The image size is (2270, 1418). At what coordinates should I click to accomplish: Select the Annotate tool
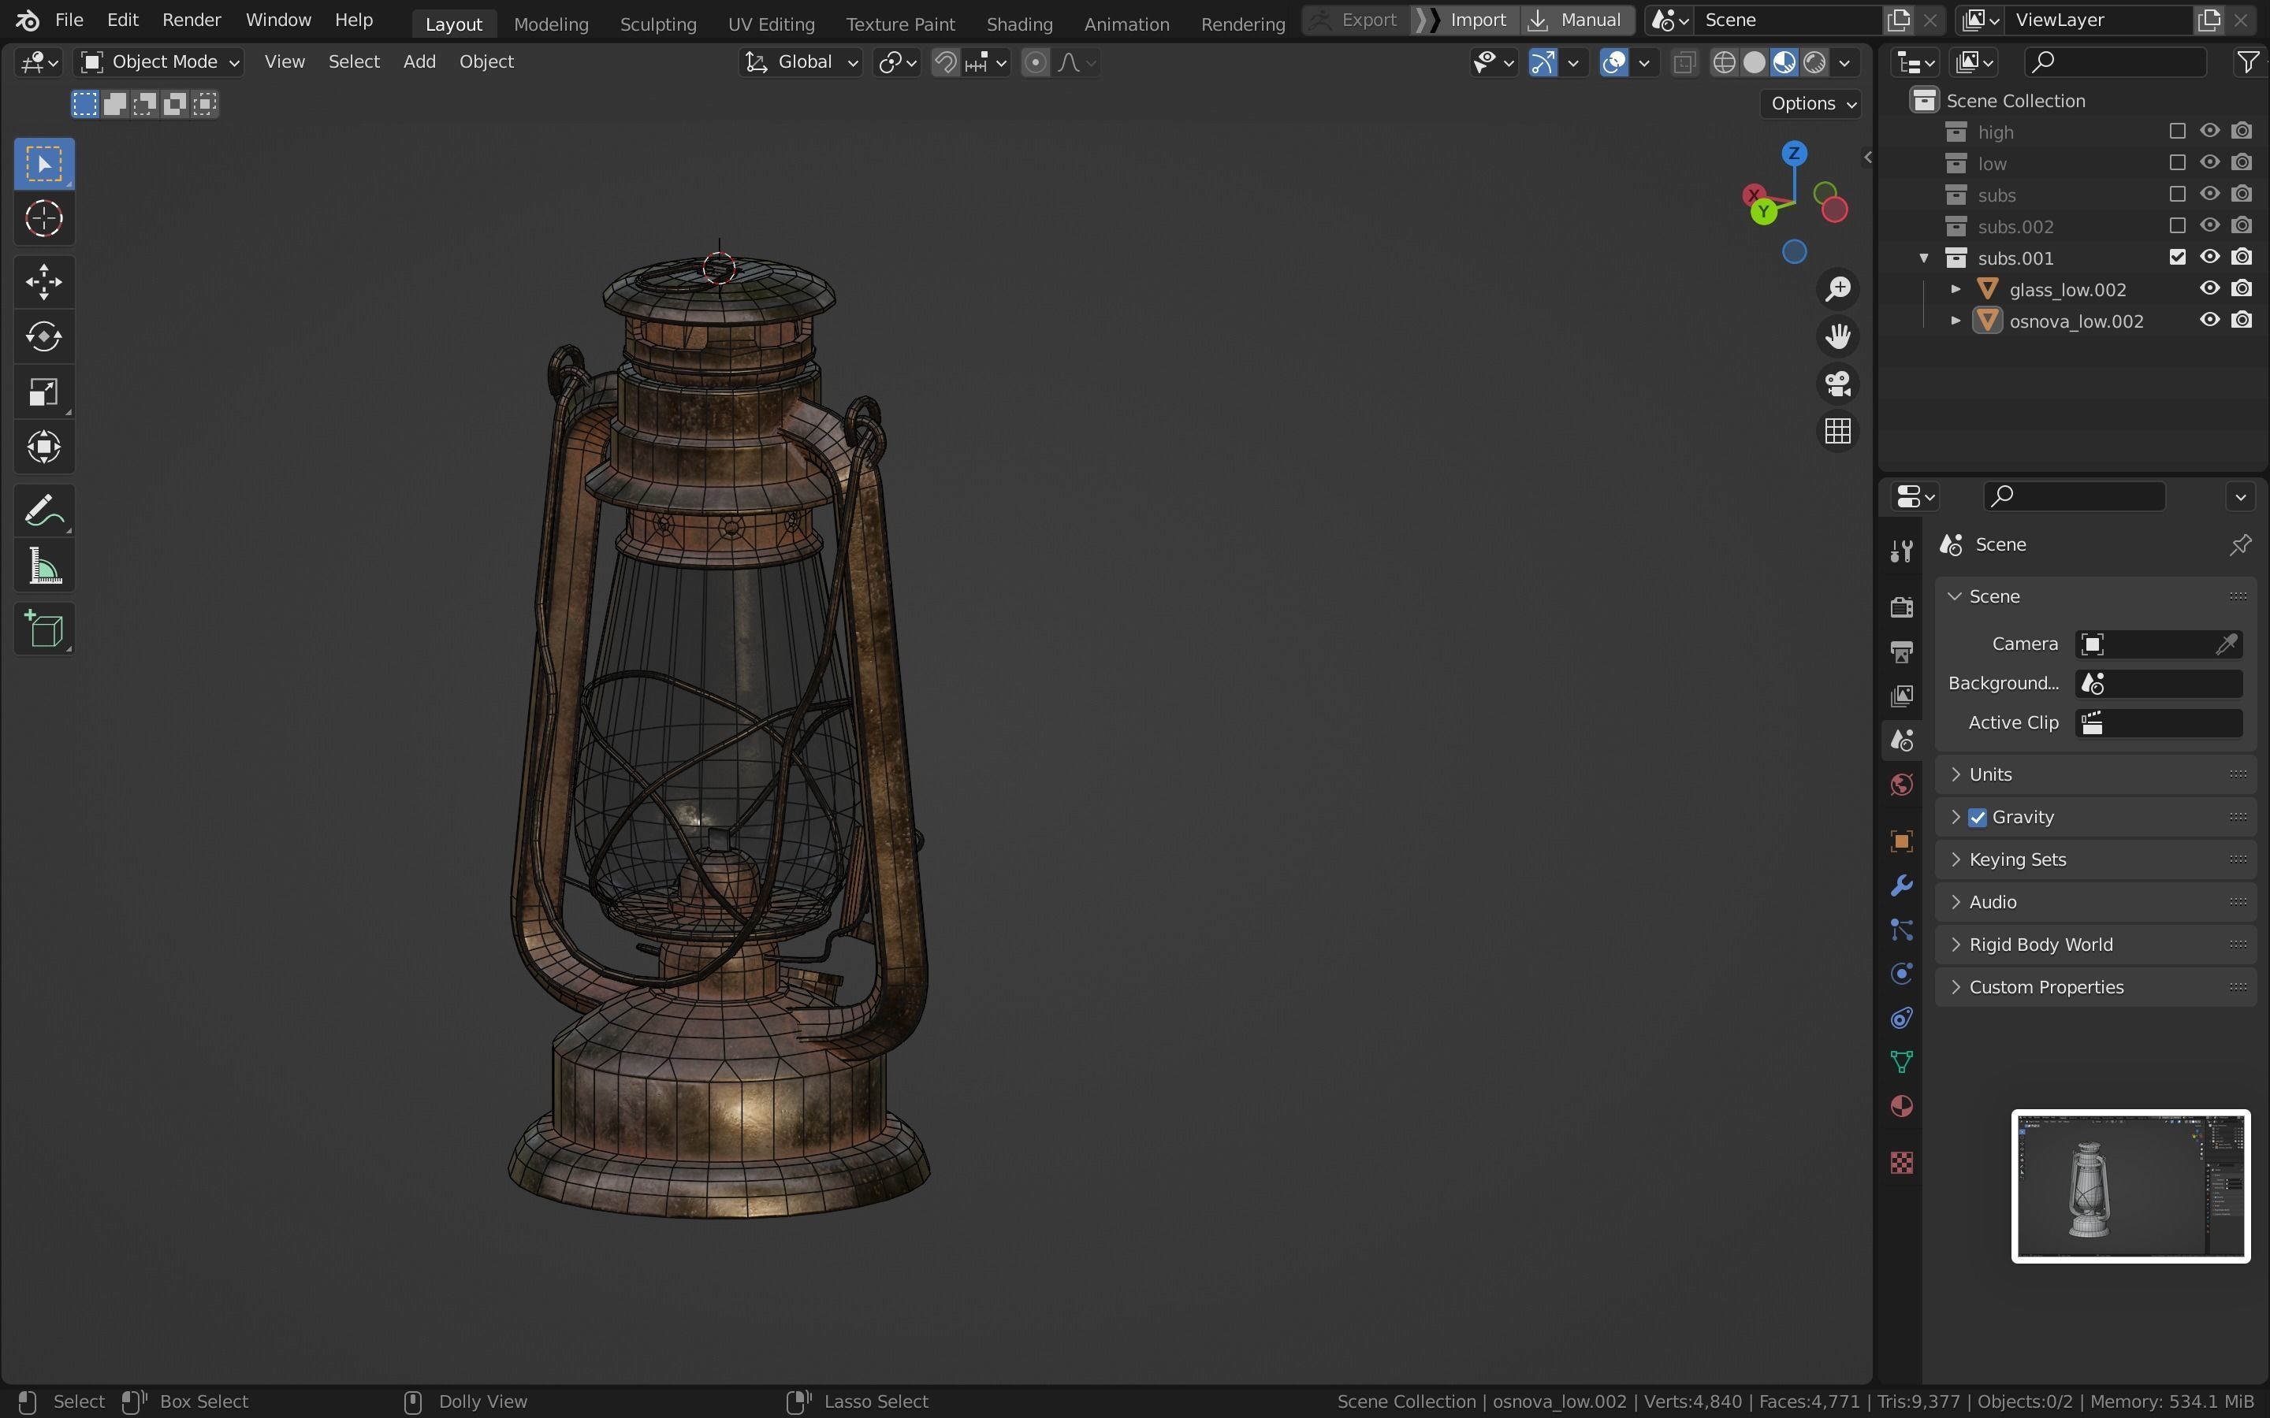point(44,511)
